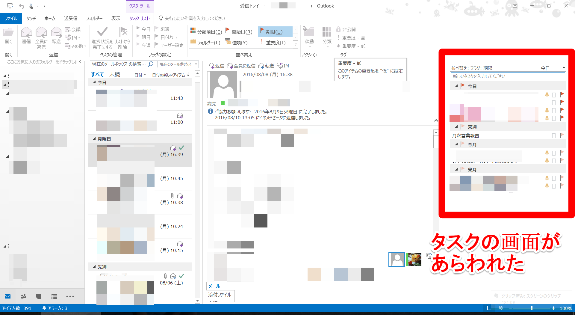Open Tasks icon in navigation bar
The height and width of the screenshot is (315, 575).
click(39, 296)
